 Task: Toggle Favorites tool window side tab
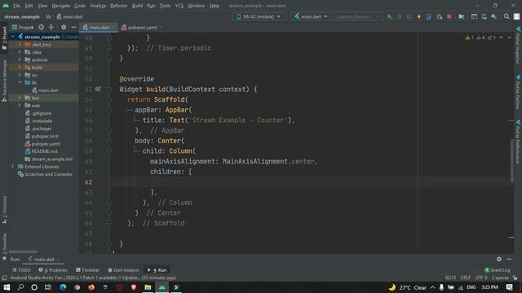pos(4,246)
